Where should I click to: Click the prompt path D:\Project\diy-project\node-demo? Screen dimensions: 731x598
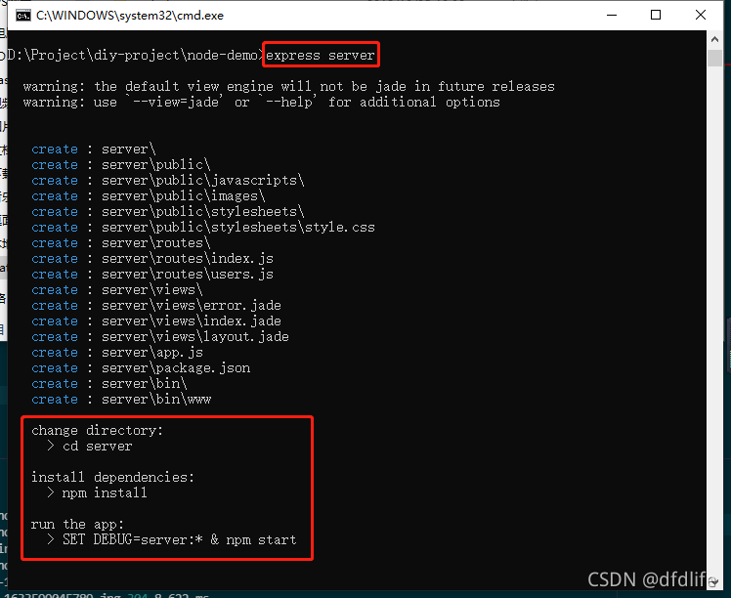click(135, 55)
